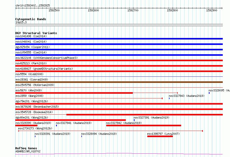Click the nsv1054555 (Coe2014) label
230x157 pixels.
coord(31,52)
